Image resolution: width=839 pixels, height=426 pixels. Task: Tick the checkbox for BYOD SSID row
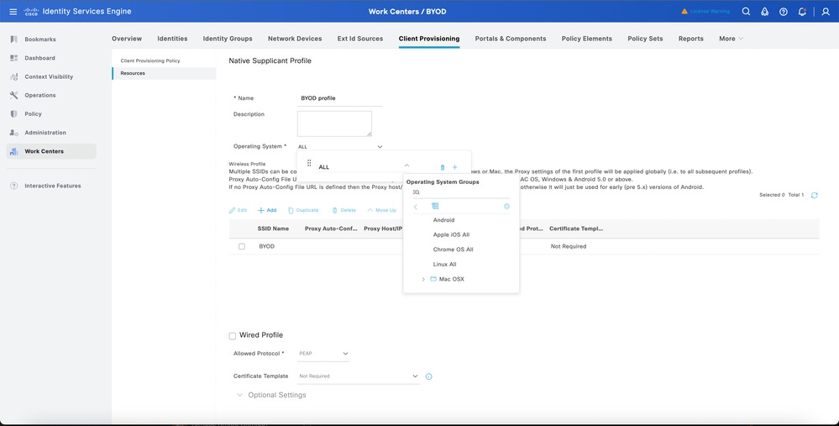[x=242, y=247]
